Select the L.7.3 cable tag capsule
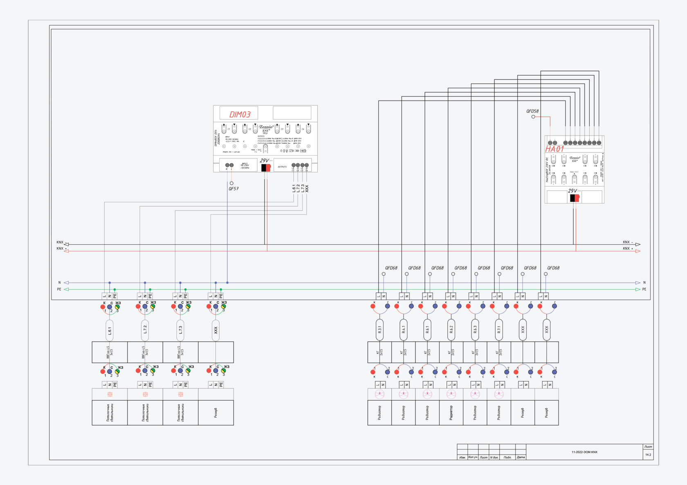This screenshot has height=485, width=687. click(x=180, y=330)
